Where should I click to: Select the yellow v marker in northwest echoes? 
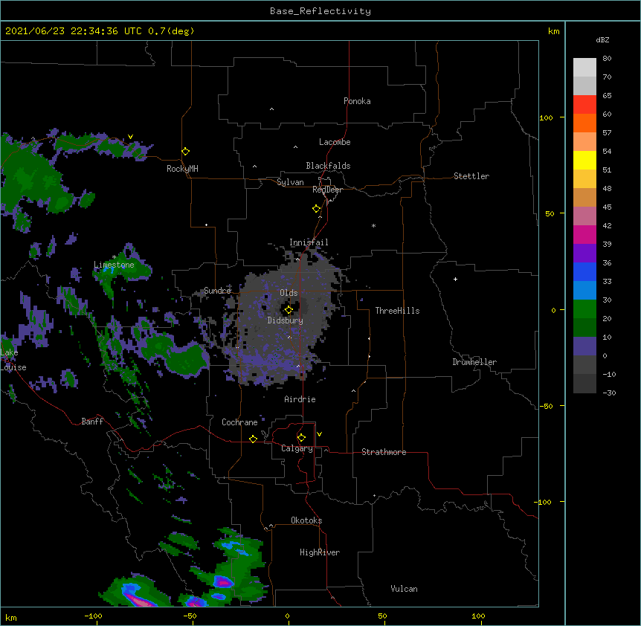click(130, 137)
